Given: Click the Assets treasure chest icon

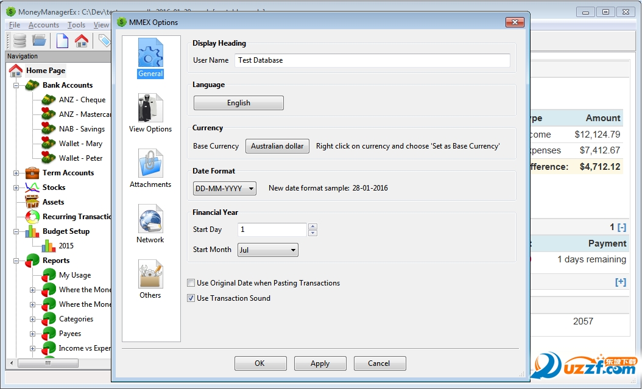Looking at the screenshot, I should pyautogui.click(x=32, y=202).
